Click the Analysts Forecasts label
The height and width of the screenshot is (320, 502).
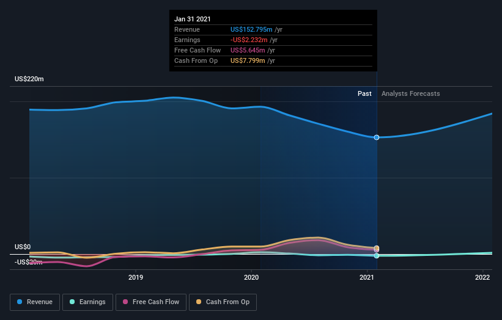(x=411, y=93)
